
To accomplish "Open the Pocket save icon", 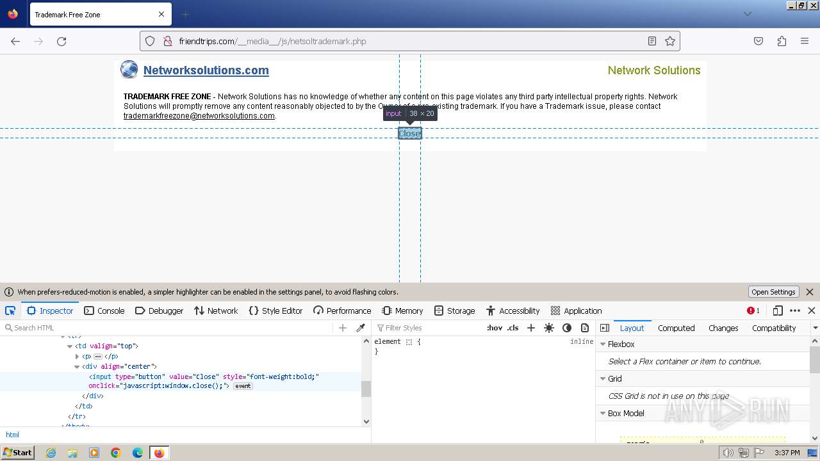I will [x=758, y=41].
